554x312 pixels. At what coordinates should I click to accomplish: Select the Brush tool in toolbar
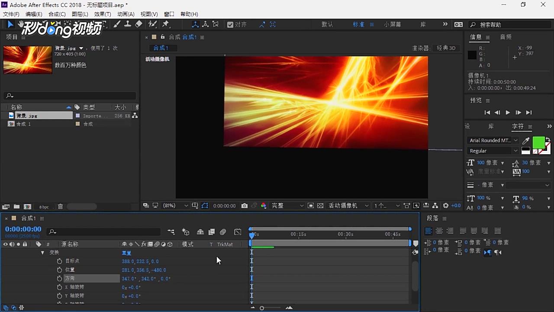click(x=117, y=24)
